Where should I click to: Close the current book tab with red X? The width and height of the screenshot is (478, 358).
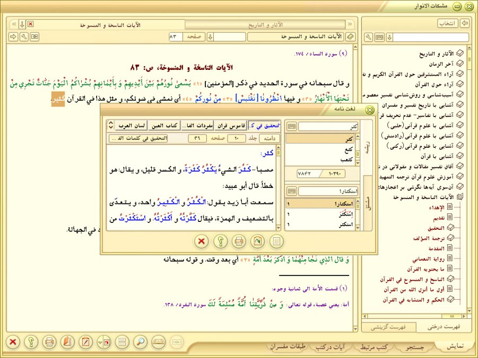point(30,24)
